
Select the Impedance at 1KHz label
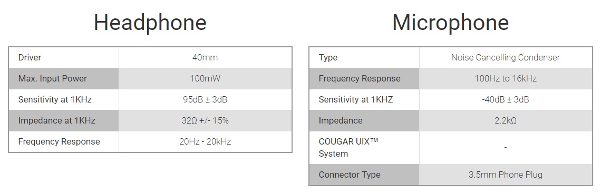[x=56, y=120]
